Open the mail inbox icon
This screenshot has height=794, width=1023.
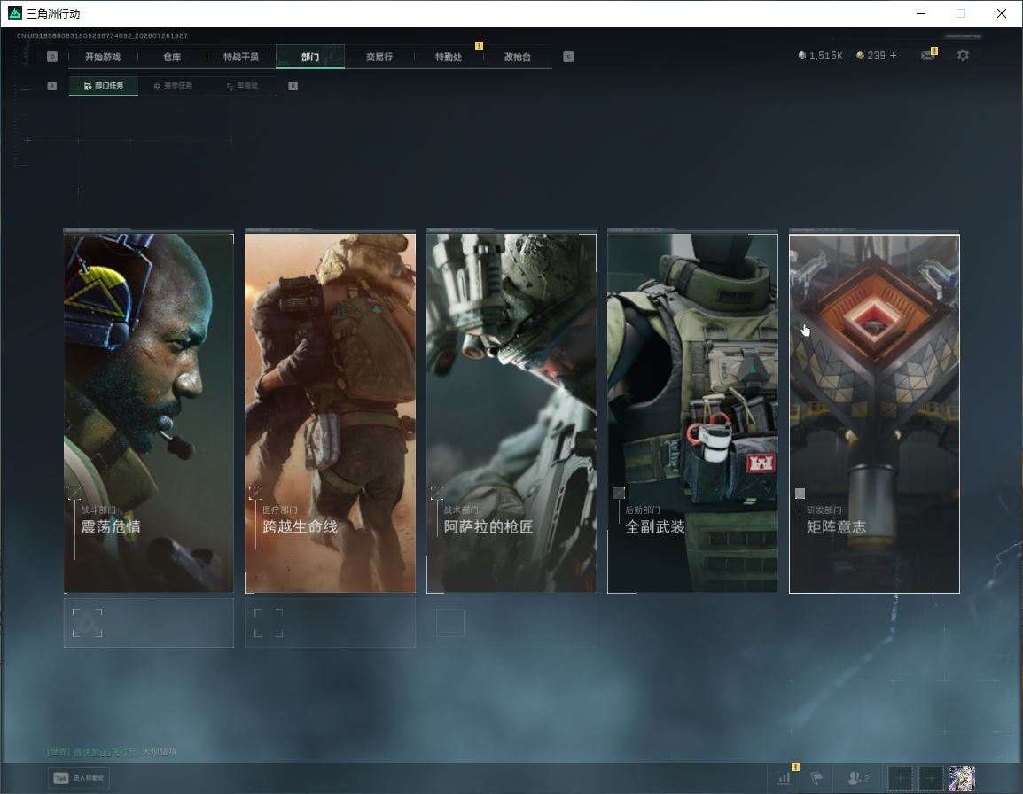(928, 56)
